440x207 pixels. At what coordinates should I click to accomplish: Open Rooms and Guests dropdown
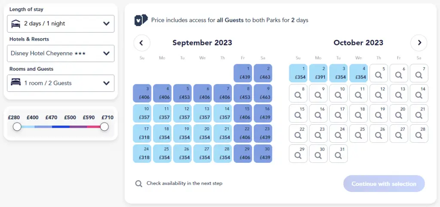click(61, 83)
